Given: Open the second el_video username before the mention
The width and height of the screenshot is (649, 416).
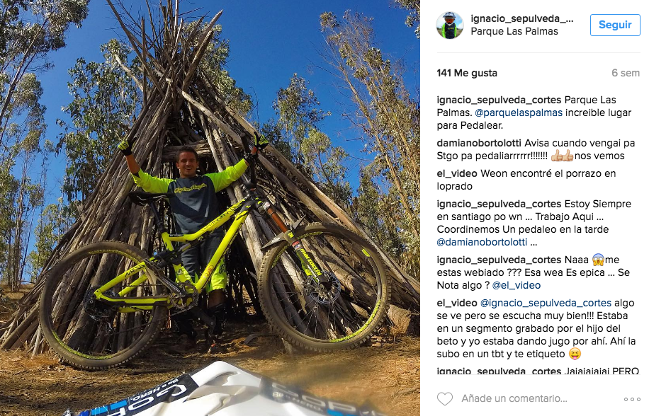Looking at the screenshot, I should 457,304.
